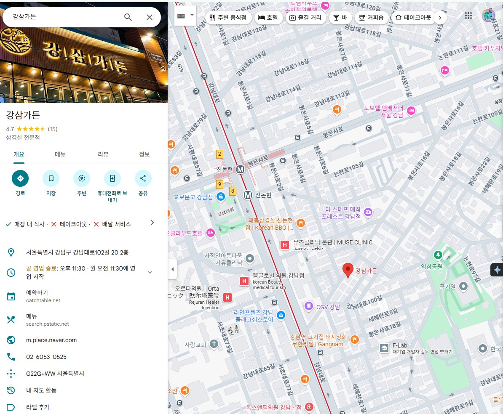Click the 경로 directions icon
The image size is (503, 414).
point(20,178)
